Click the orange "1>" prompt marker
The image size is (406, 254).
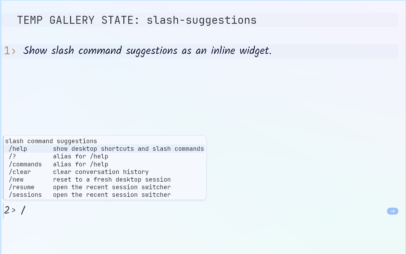click(10, 51)
